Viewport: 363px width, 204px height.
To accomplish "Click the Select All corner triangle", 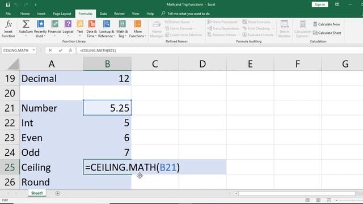I will coord(12,64).
